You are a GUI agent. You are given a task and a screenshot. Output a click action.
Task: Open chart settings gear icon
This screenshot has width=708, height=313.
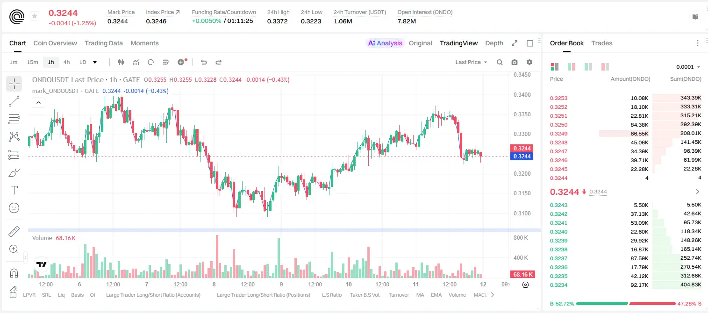click(x=529, y=62)
